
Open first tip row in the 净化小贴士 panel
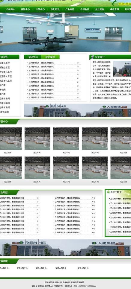click(120, 199)
